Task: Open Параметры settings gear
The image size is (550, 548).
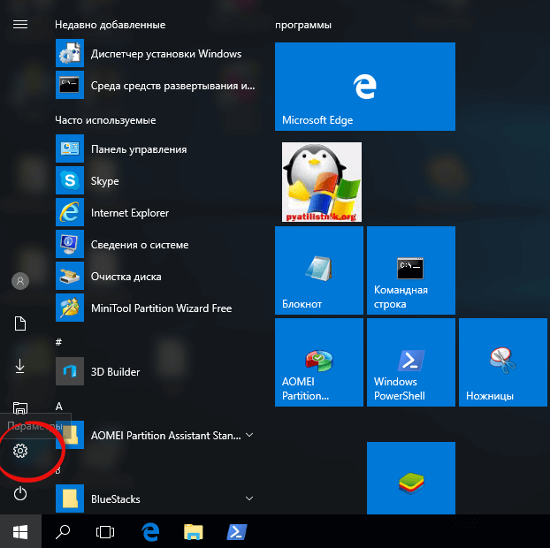Action: (20, 451)
